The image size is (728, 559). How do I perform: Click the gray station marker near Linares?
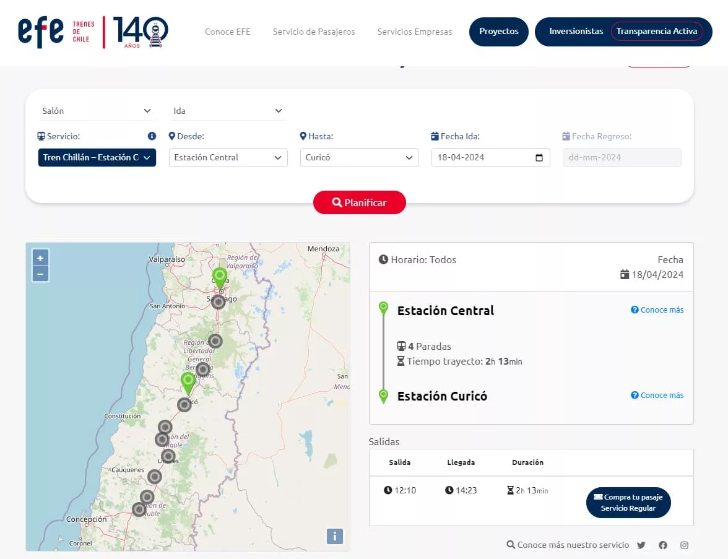168,456
